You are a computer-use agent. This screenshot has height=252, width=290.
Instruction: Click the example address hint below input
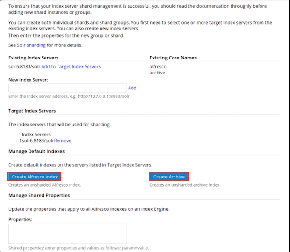69,96
